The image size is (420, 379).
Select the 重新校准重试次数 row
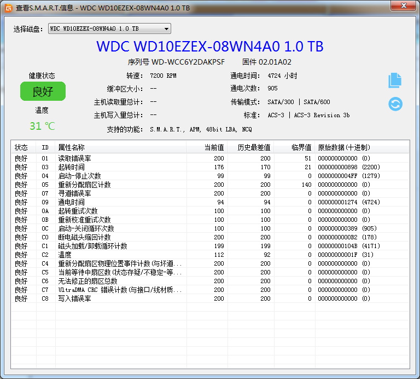(x=210, y=220)
